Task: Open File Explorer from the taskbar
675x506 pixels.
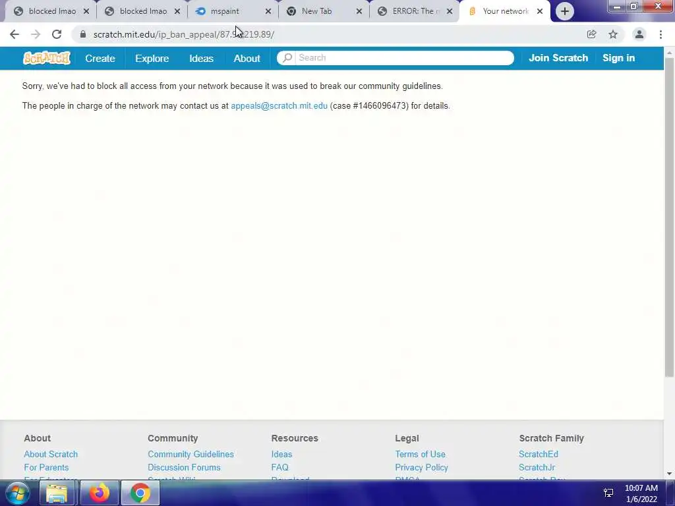Action: 57,493
